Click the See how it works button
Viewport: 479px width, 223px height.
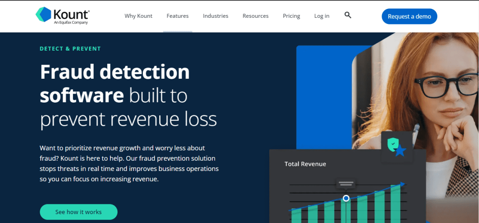click(x=78, y=212)
